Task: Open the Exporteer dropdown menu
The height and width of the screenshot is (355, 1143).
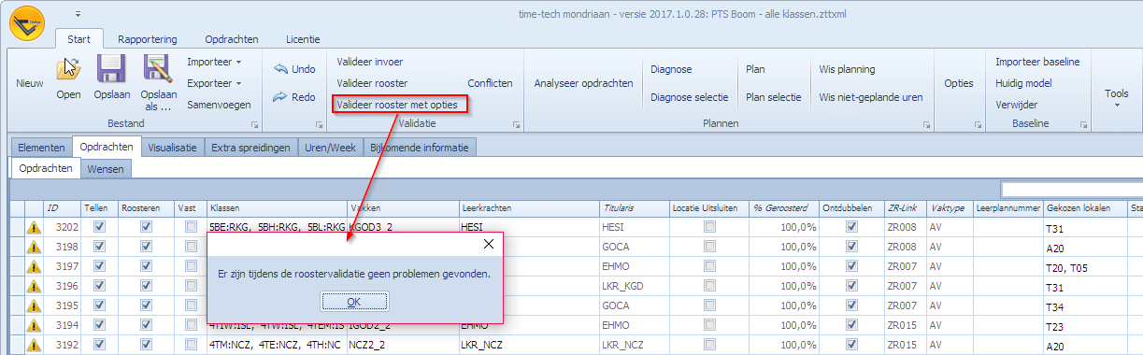Action: pyautogui.click(x=215, y=83)
